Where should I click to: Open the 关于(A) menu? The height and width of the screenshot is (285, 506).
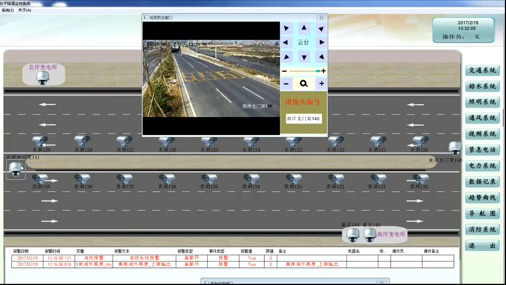click(25, 10)
